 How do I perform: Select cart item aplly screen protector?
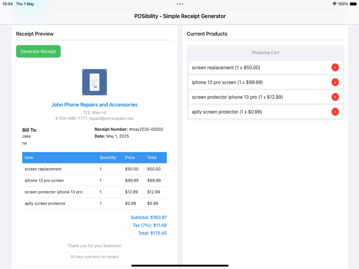pos(265,112)
